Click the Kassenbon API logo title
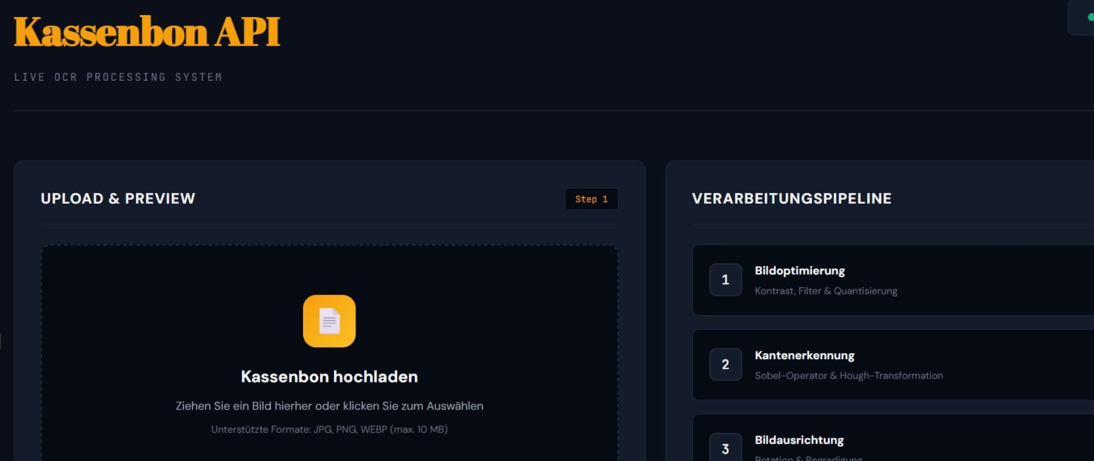1094x461 pixels. coord(147,32)
